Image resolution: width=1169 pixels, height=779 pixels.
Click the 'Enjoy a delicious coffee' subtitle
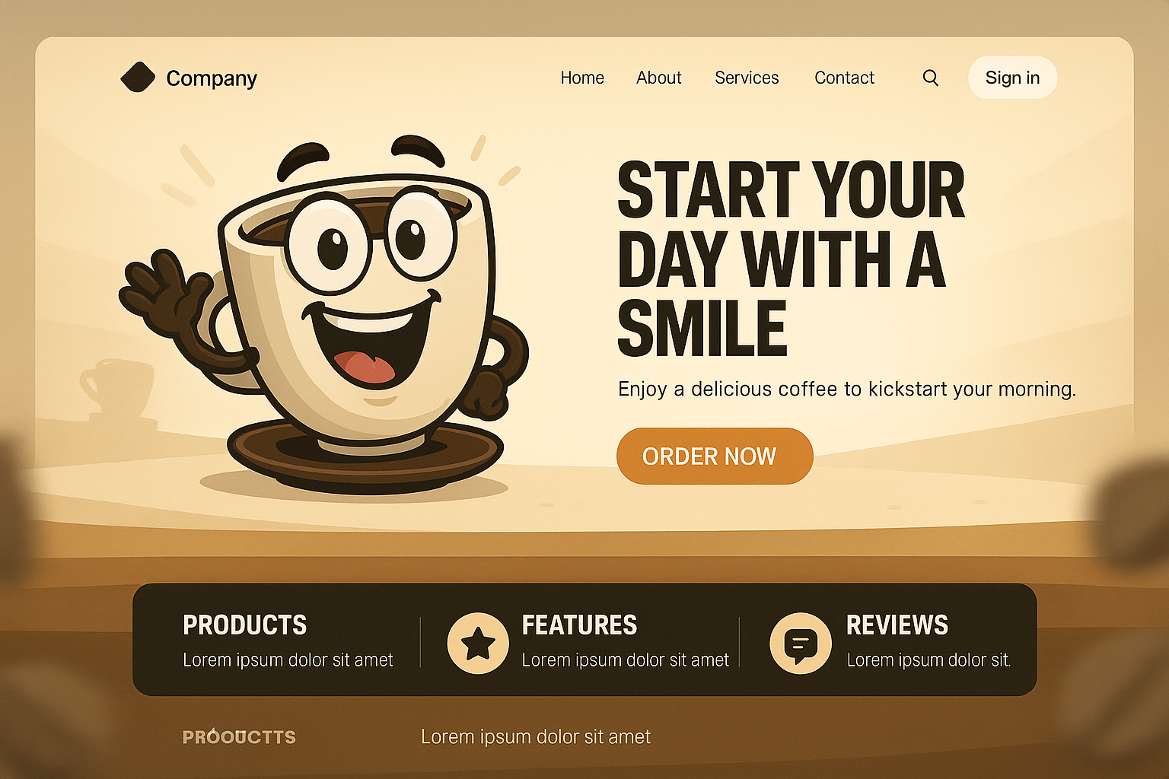(847, 389)
